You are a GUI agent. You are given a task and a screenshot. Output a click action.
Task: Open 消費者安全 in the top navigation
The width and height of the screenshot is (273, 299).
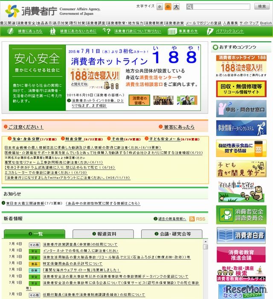(26, 23)
